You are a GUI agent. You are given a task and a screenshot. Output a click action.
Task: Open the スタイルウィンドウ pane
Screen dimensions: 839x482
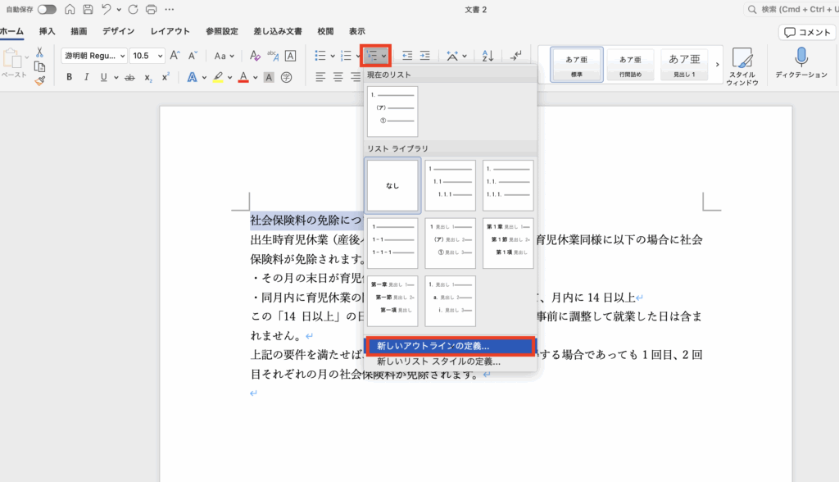coord(742,64)
